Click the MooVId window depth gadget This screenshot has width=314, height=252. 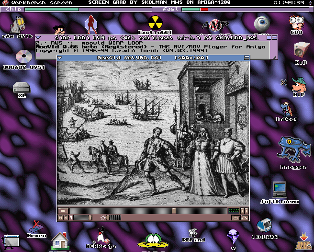click(x=247, y=58)
